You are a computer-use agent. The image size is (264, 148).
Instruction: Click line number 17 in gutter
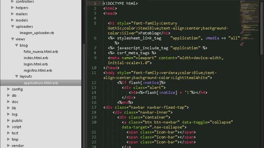[94, 107]
